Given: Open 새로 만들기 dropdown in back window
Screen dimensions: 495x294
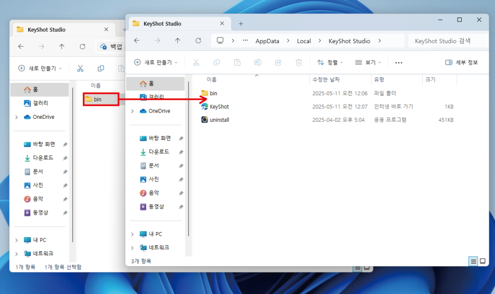Looking at the screenshot, I should click(x=40, y=69).
